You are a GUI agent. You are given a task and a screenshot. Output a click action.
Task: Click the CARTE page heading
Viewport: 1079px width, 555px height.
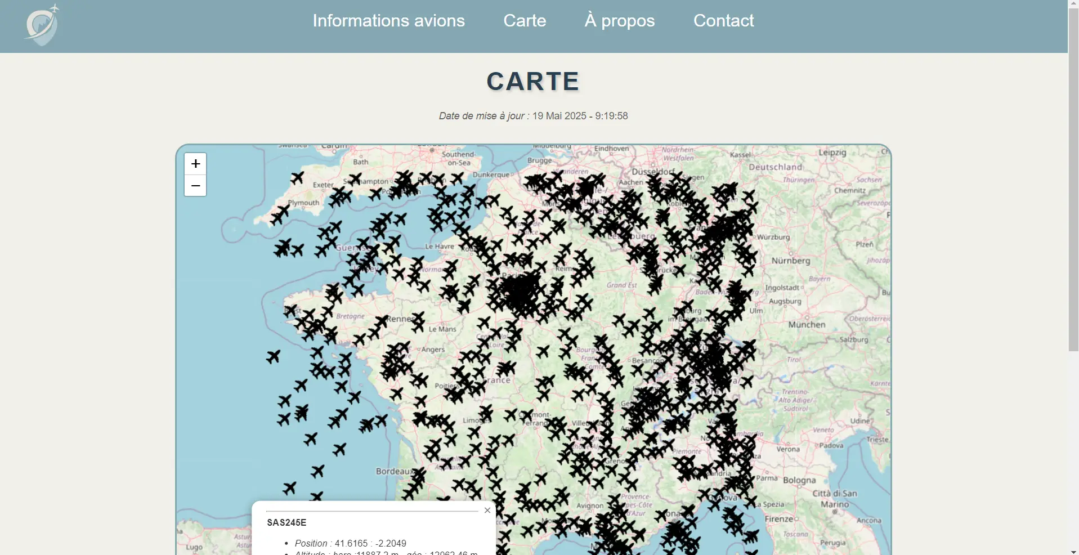[533, 82]
